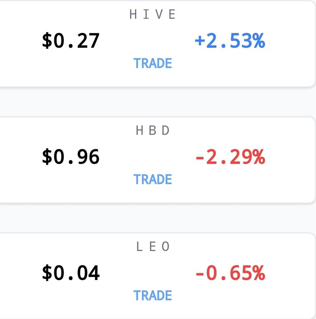Viewport: 316px width, 319px height.
Task: Select the HBD token heading
Action: pyautogui.click(x=152, y=130)
